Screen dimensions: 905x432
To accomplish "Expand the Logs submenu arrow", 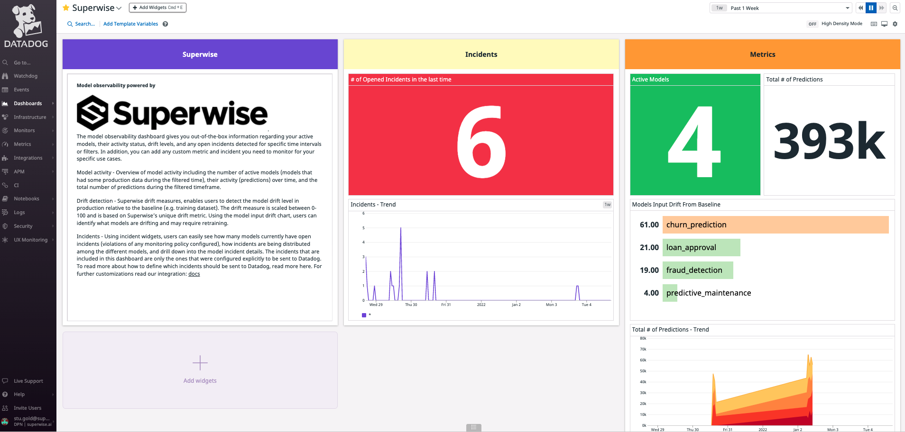I will tap(53, 212).
